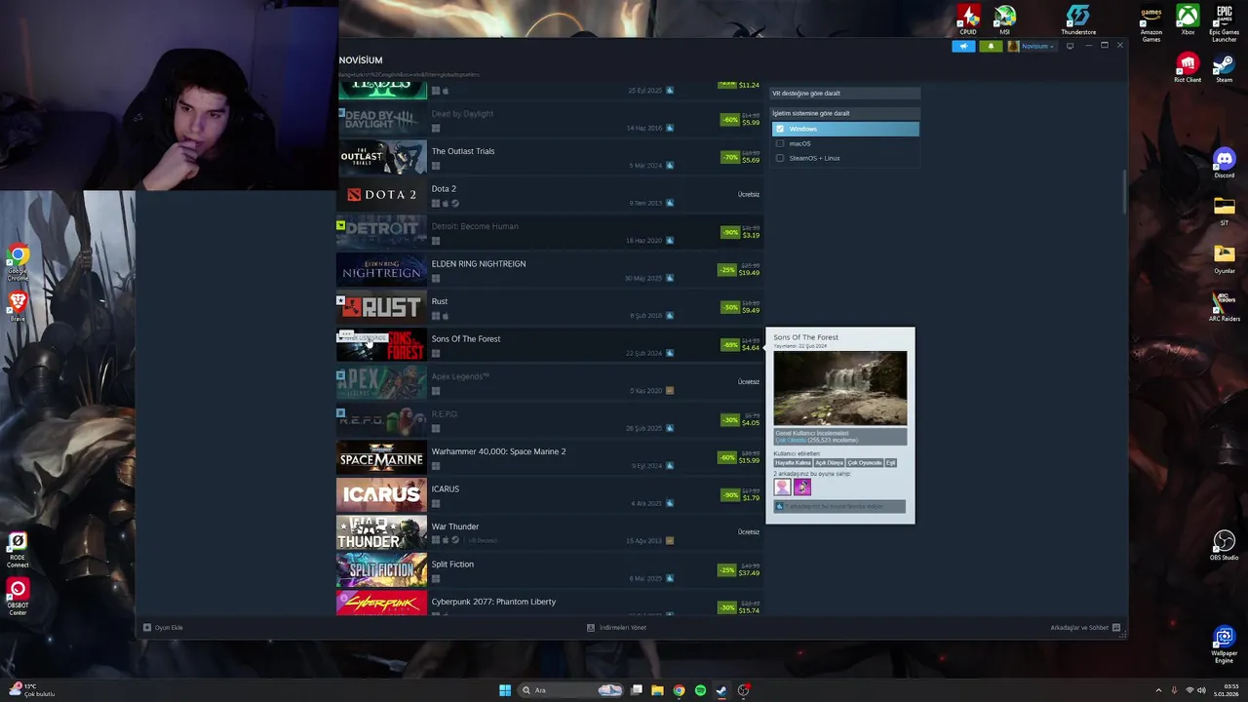Click the Steam Big Picture mode icon
1248x702 pixels.
point(1070,46)
